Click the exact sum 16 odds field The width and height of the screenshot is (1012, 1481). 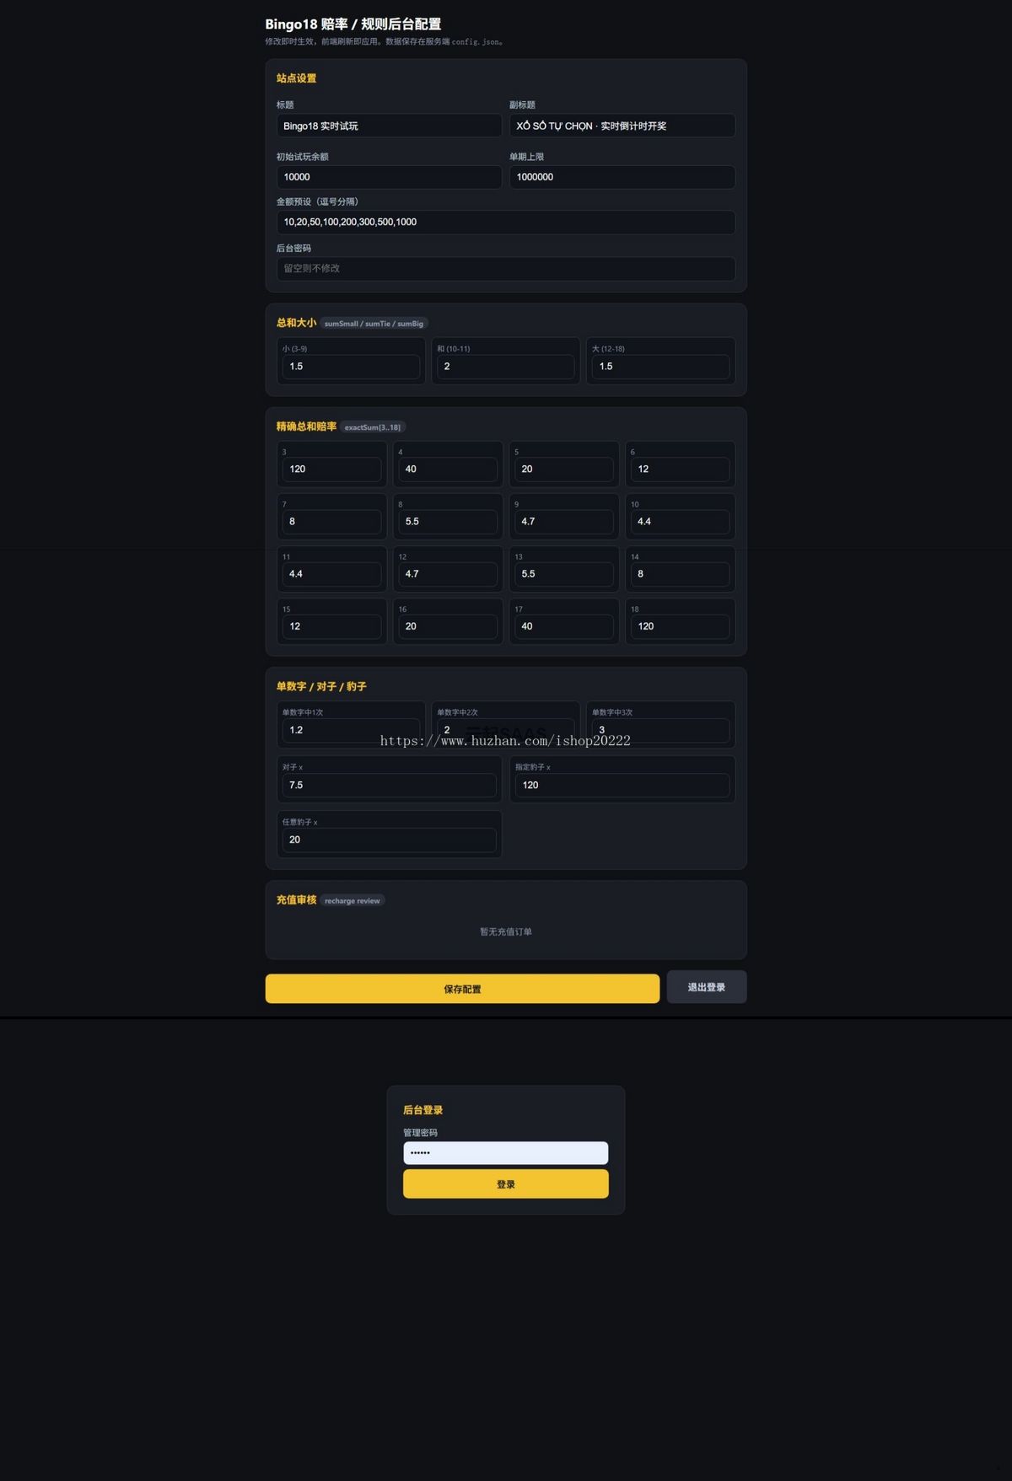(x=448, y=626)
